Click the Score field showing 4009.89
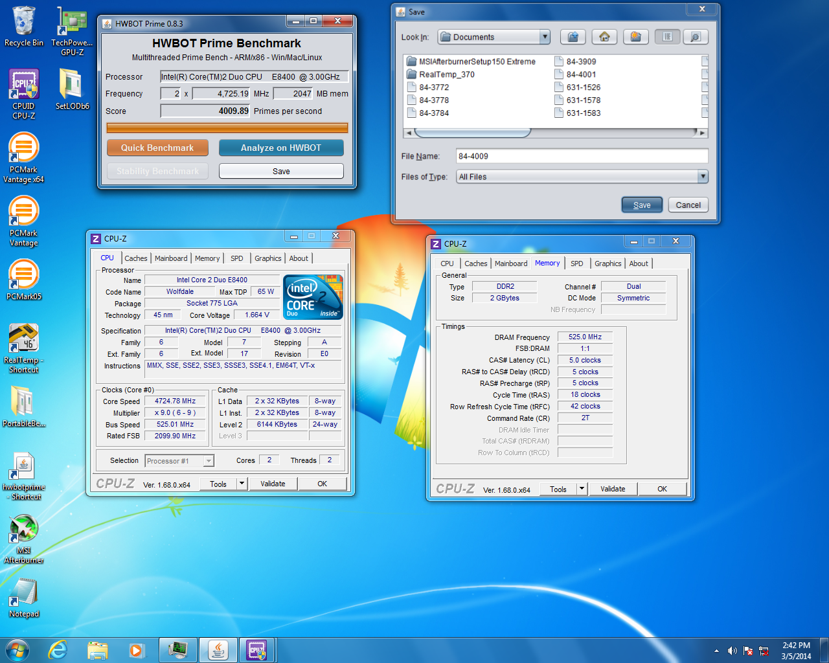829x663 pixels. pos(205,111)
